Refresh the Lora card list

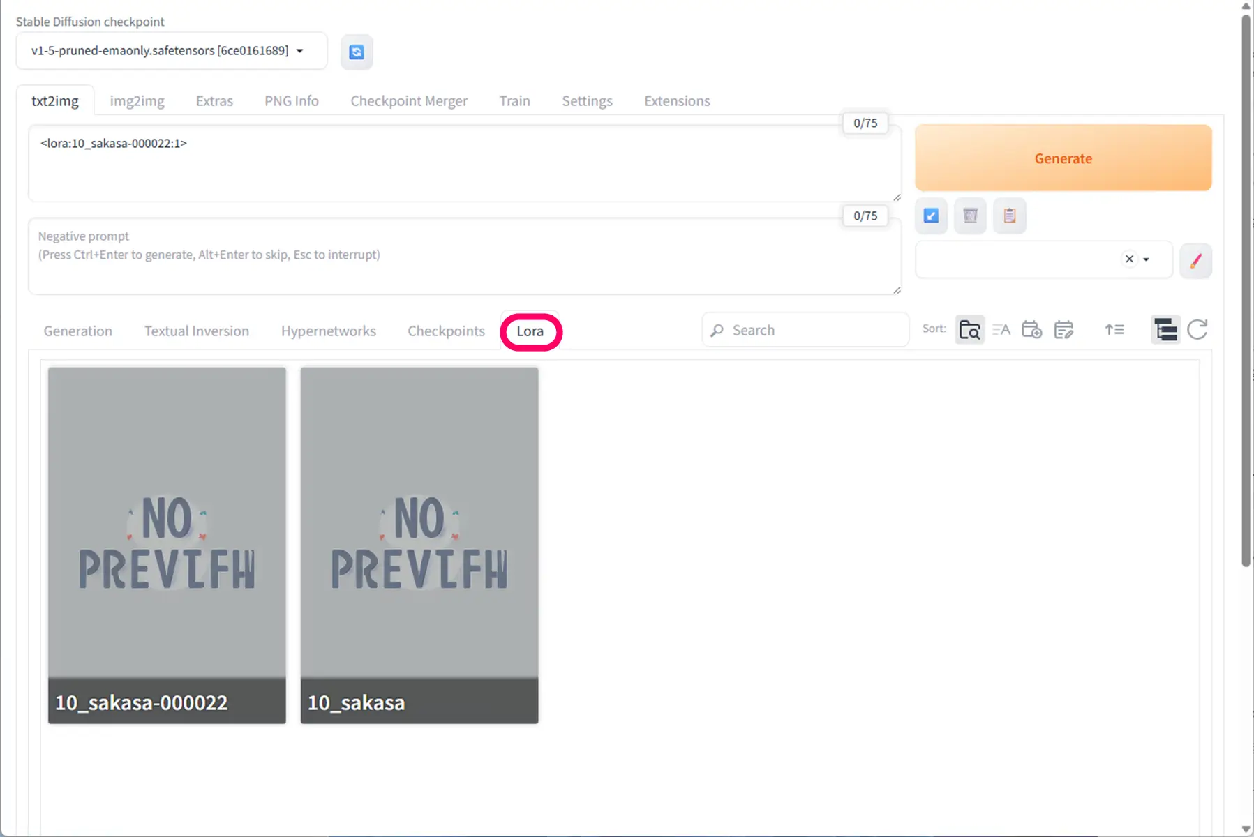coord(1197,329)
